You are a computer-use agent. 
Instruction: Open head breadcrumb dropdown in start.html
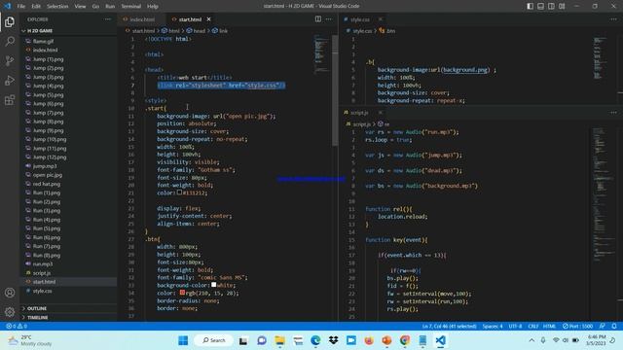[196, 30]
